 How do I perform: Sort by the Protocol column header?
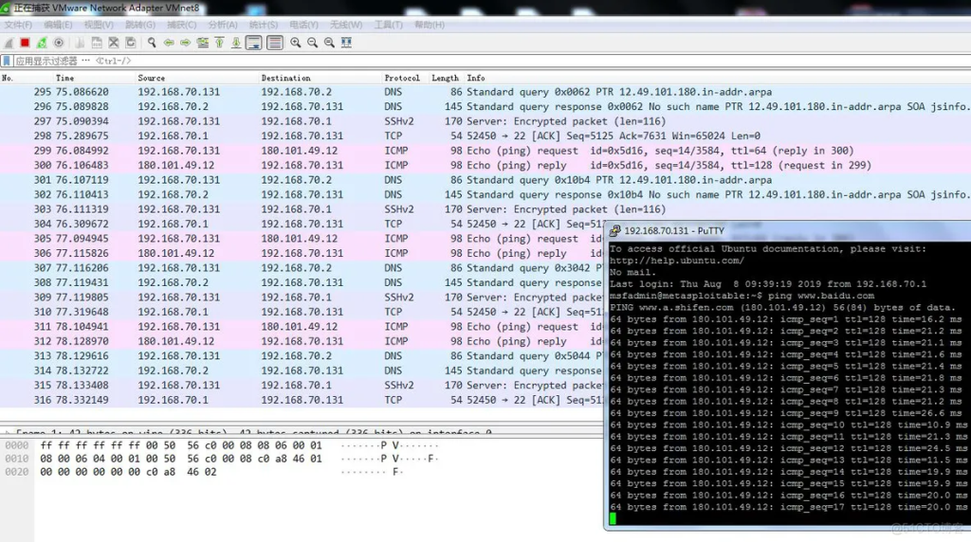click(x=402, y=78)
